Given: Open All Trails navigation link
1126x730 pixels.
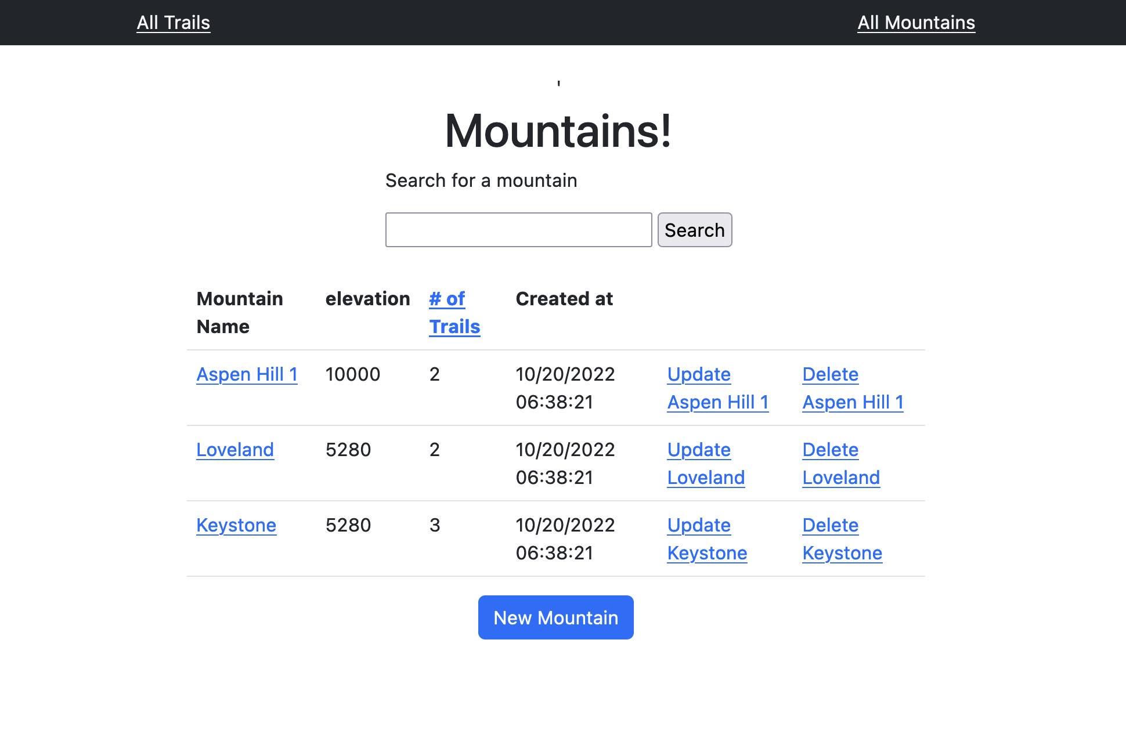Looking at the screenshot, I should coord(173,23).
